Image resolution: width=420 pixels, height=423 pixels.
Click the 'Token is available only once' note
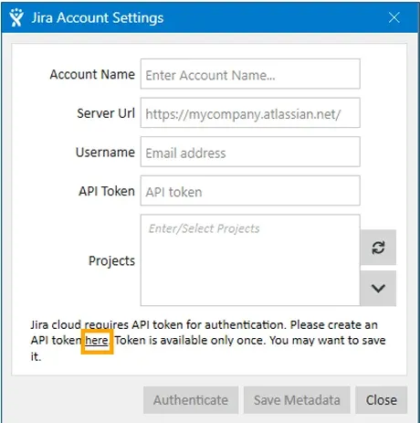click(x=189, y=341)
